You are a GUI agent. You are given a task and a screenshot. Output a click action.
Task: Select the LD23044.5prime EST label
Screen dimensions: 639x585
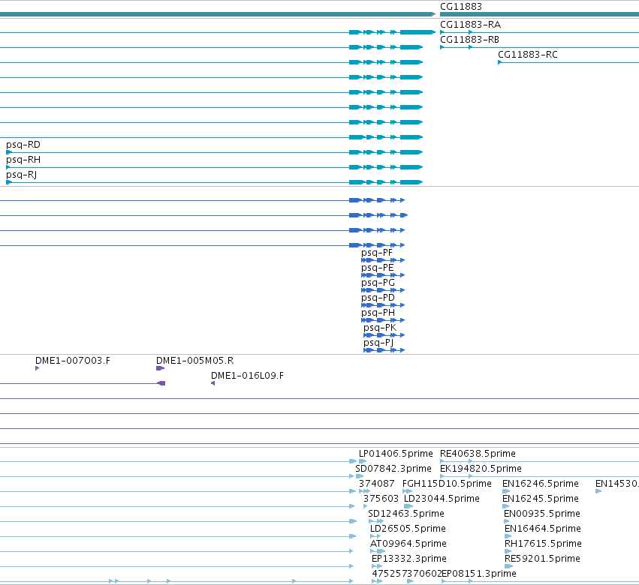(x=442, y=499)
